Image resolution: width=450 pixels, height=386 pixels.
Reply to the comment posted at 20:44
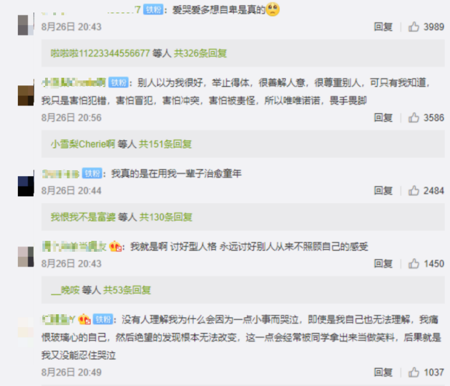pos(383,191)
